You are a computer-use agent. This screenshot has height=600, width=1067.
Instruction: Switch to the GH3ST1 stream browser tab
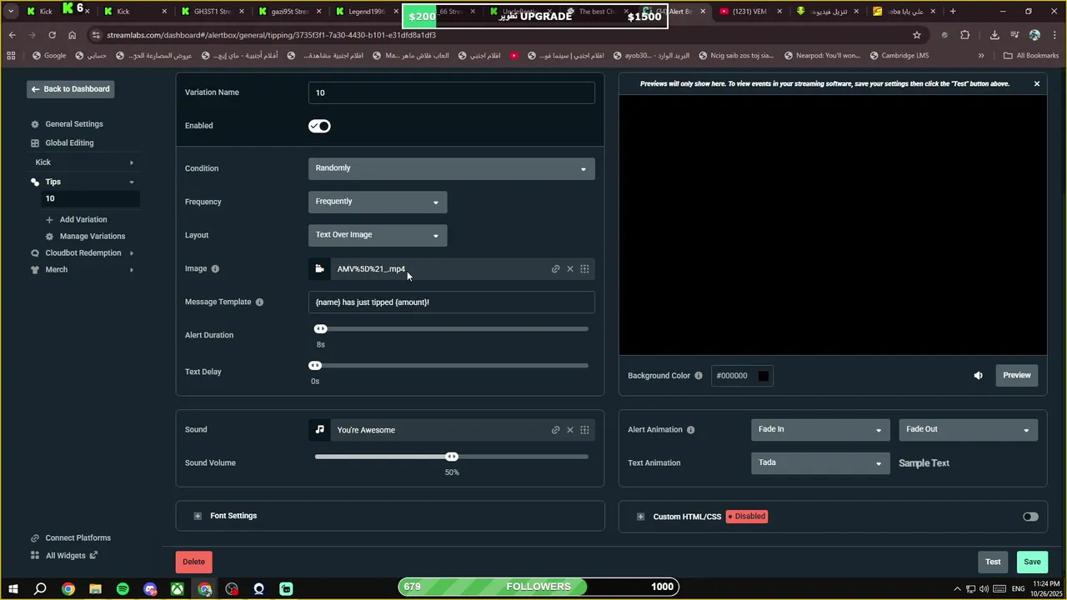(211, 12)
